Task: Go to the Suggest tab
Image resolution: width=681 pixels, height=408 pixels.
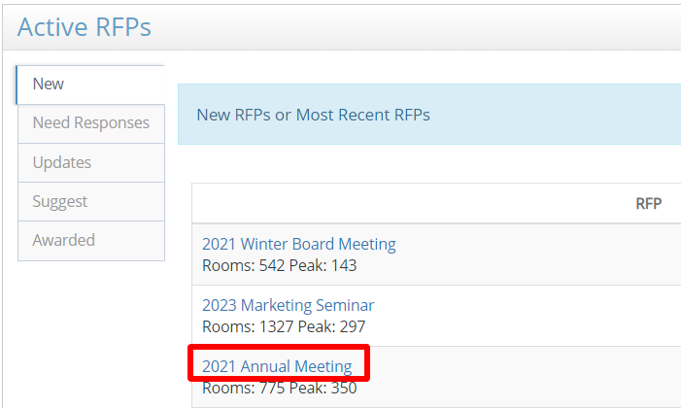Action: click(59, 201)
